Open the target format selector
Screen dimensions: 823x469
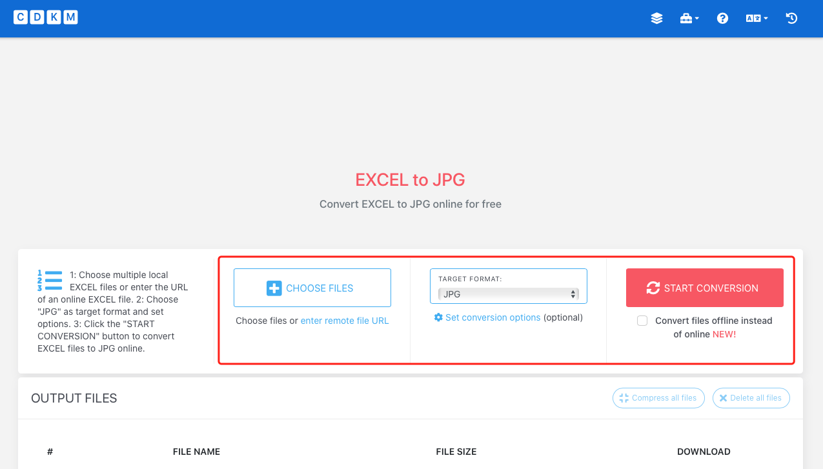508,294
